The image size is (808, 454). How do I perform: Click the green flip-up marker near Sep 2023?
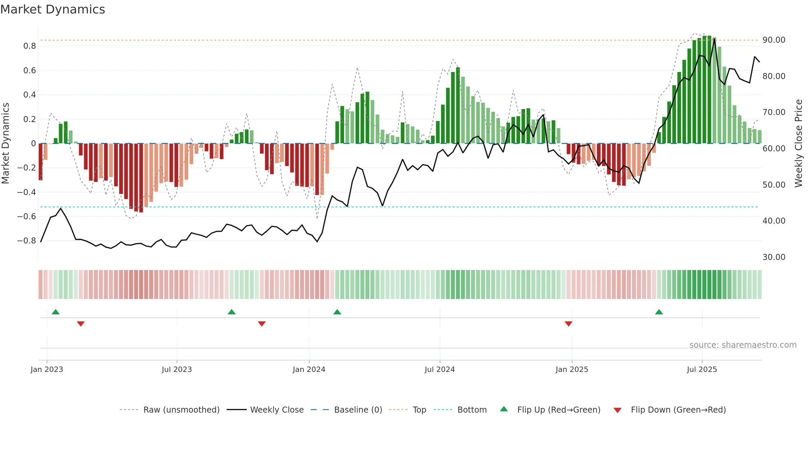(x=232, y=312)
